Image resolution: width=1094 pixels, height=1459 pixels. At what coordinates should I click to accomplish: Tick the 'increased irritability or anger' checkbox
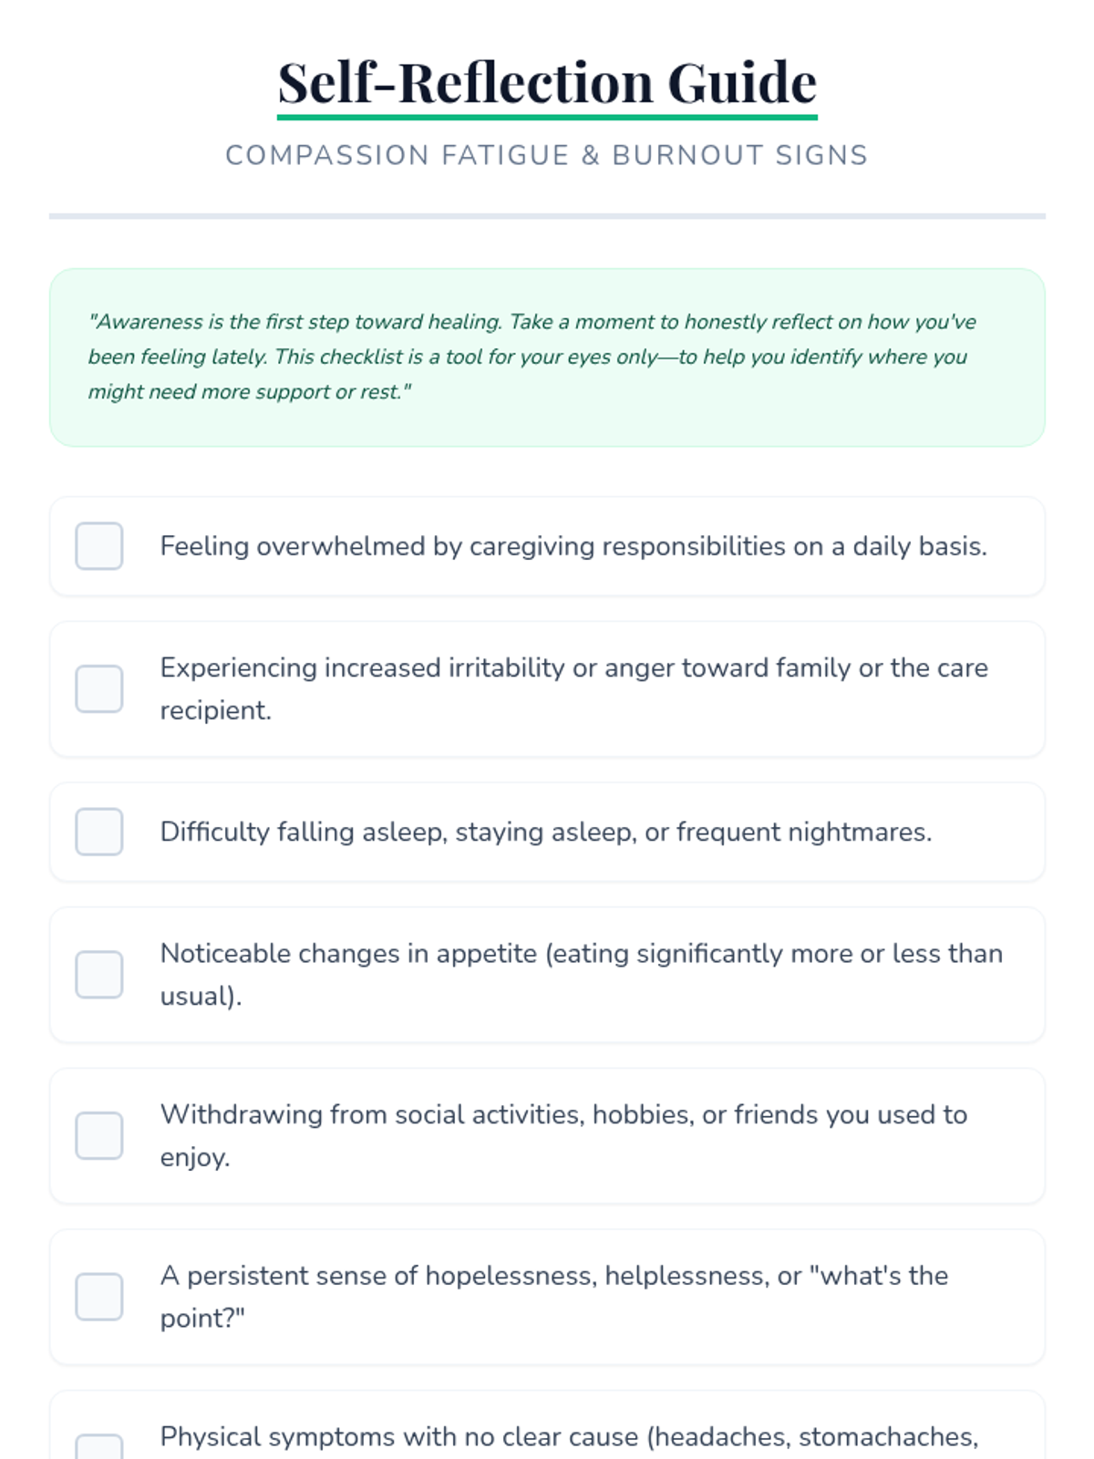[x=99, y=688]
